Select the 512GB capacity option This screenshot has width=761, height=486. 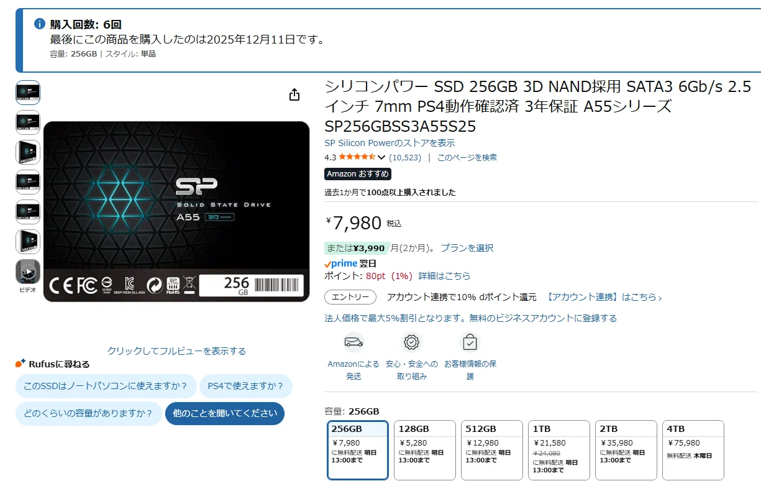coord(494,451)
